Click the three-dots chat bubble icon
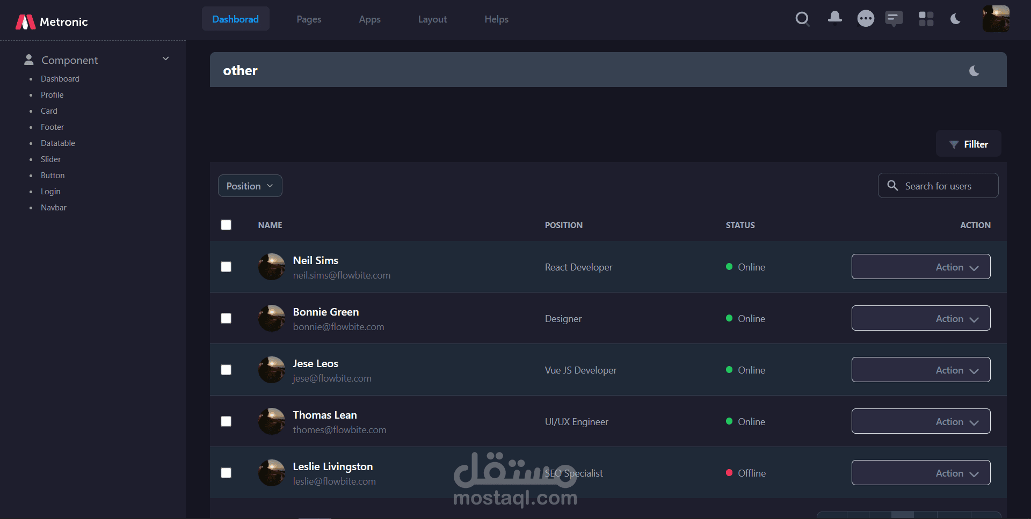 pos(865,19)
